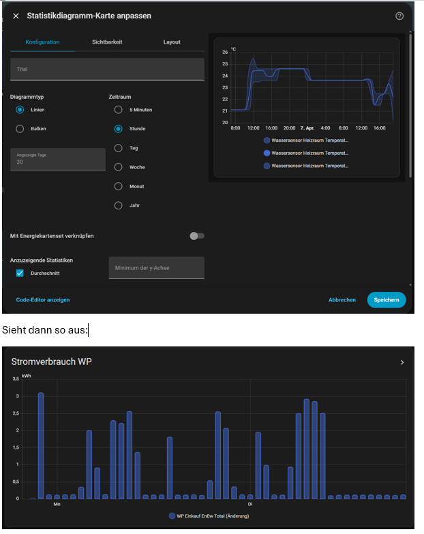
Task: Select Woche as the Zeitraum
Action: coord(119,167)
